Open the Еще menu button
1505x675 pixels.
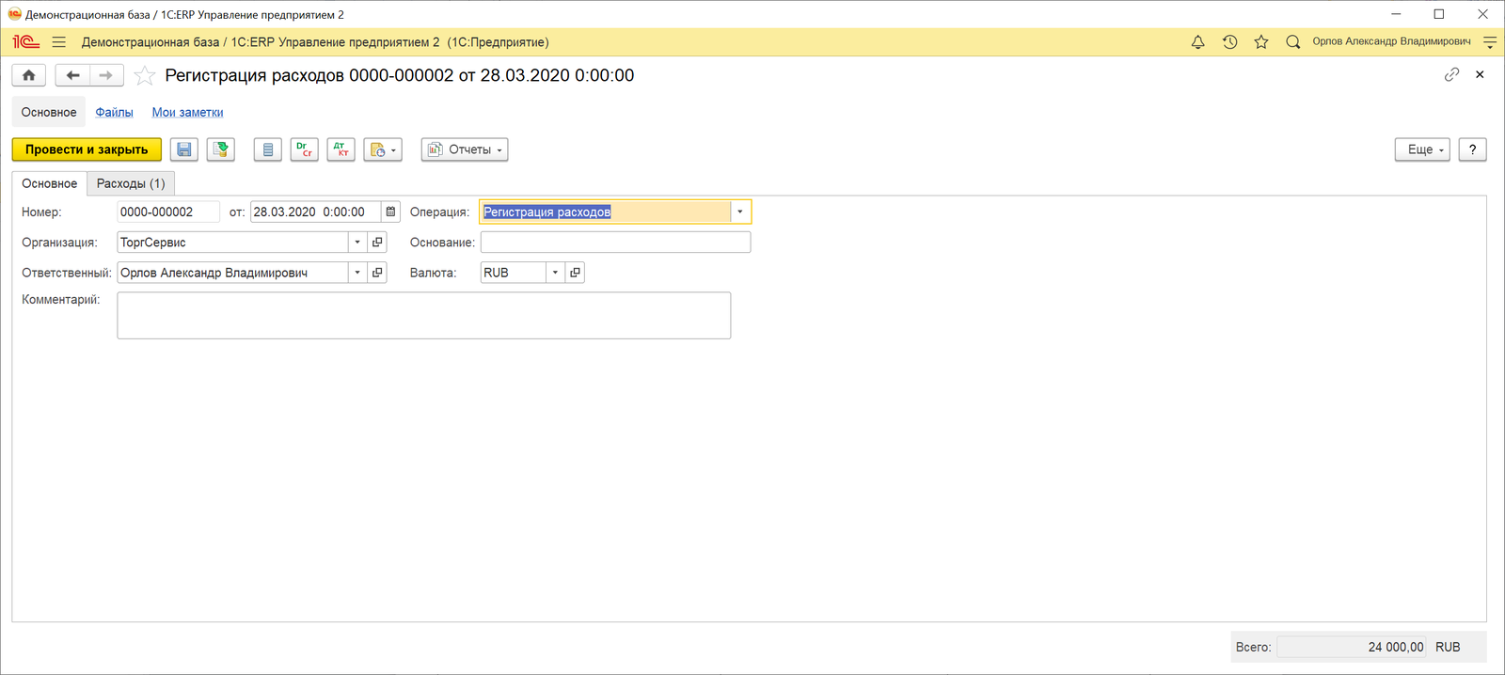pos(1422,149)
